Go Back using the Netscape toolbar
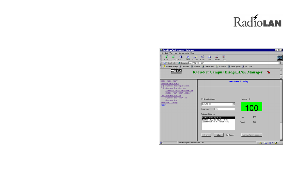The image size is (301, 195). [166, 58]
